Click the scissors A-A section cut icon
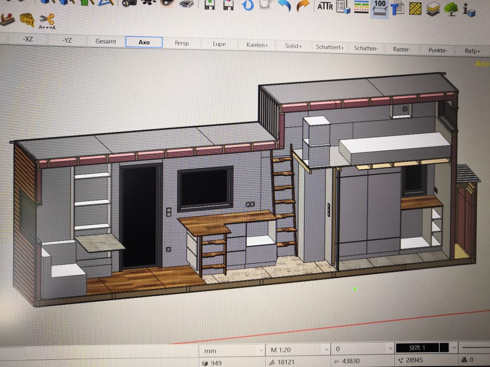This screenshot has width=490, height=367. [x=47, y=21]
